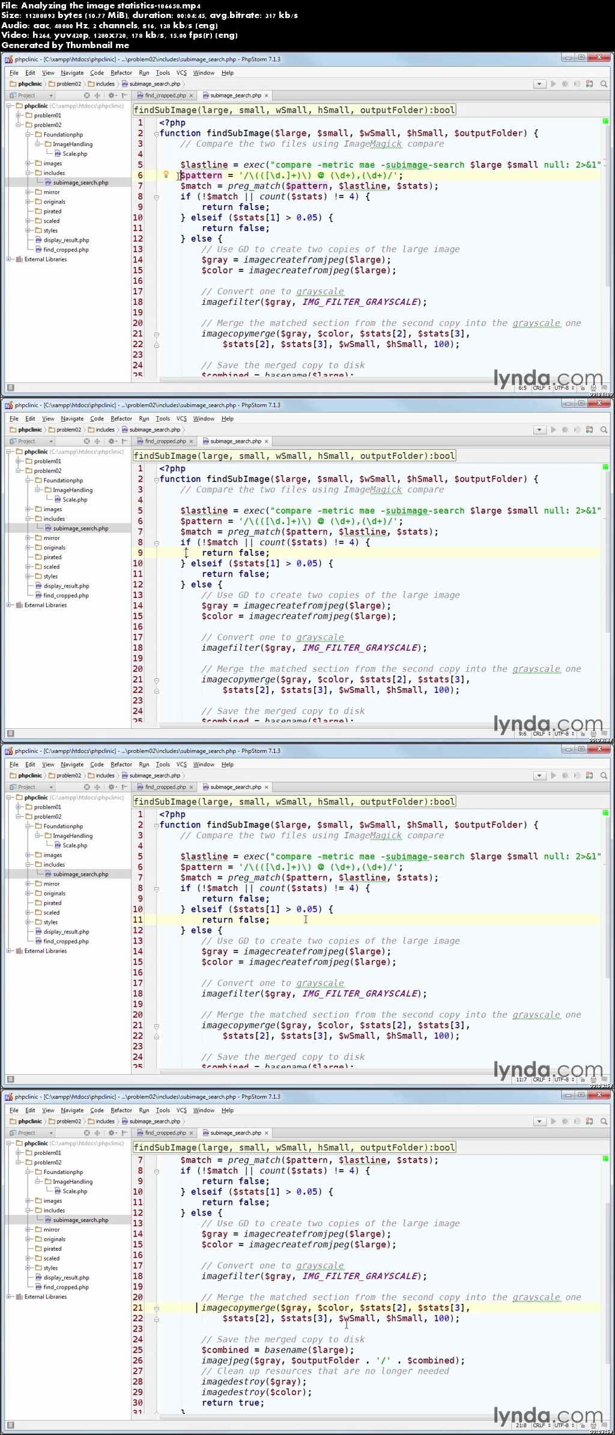
Task: Click the Hector inspector icon in second frame status bar
Action: 593,734
